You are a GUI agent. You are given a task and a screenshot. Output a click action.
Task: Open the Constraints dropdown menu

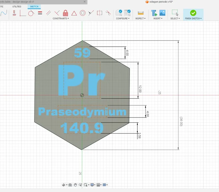[60, 18]
